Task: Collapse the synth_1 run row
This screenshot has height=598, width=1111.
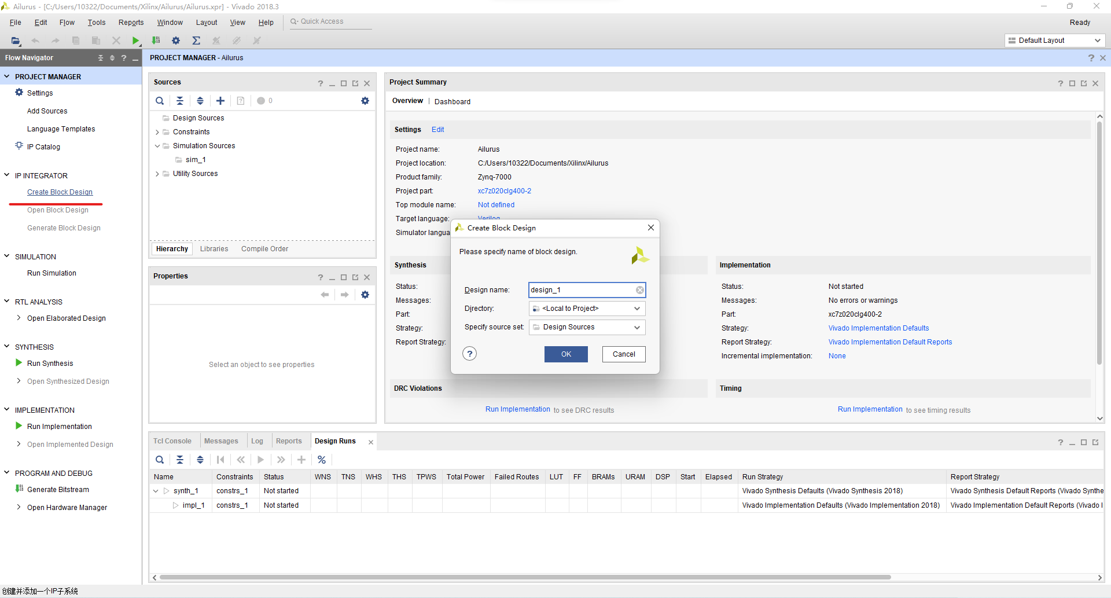Action: coord(156,491)
